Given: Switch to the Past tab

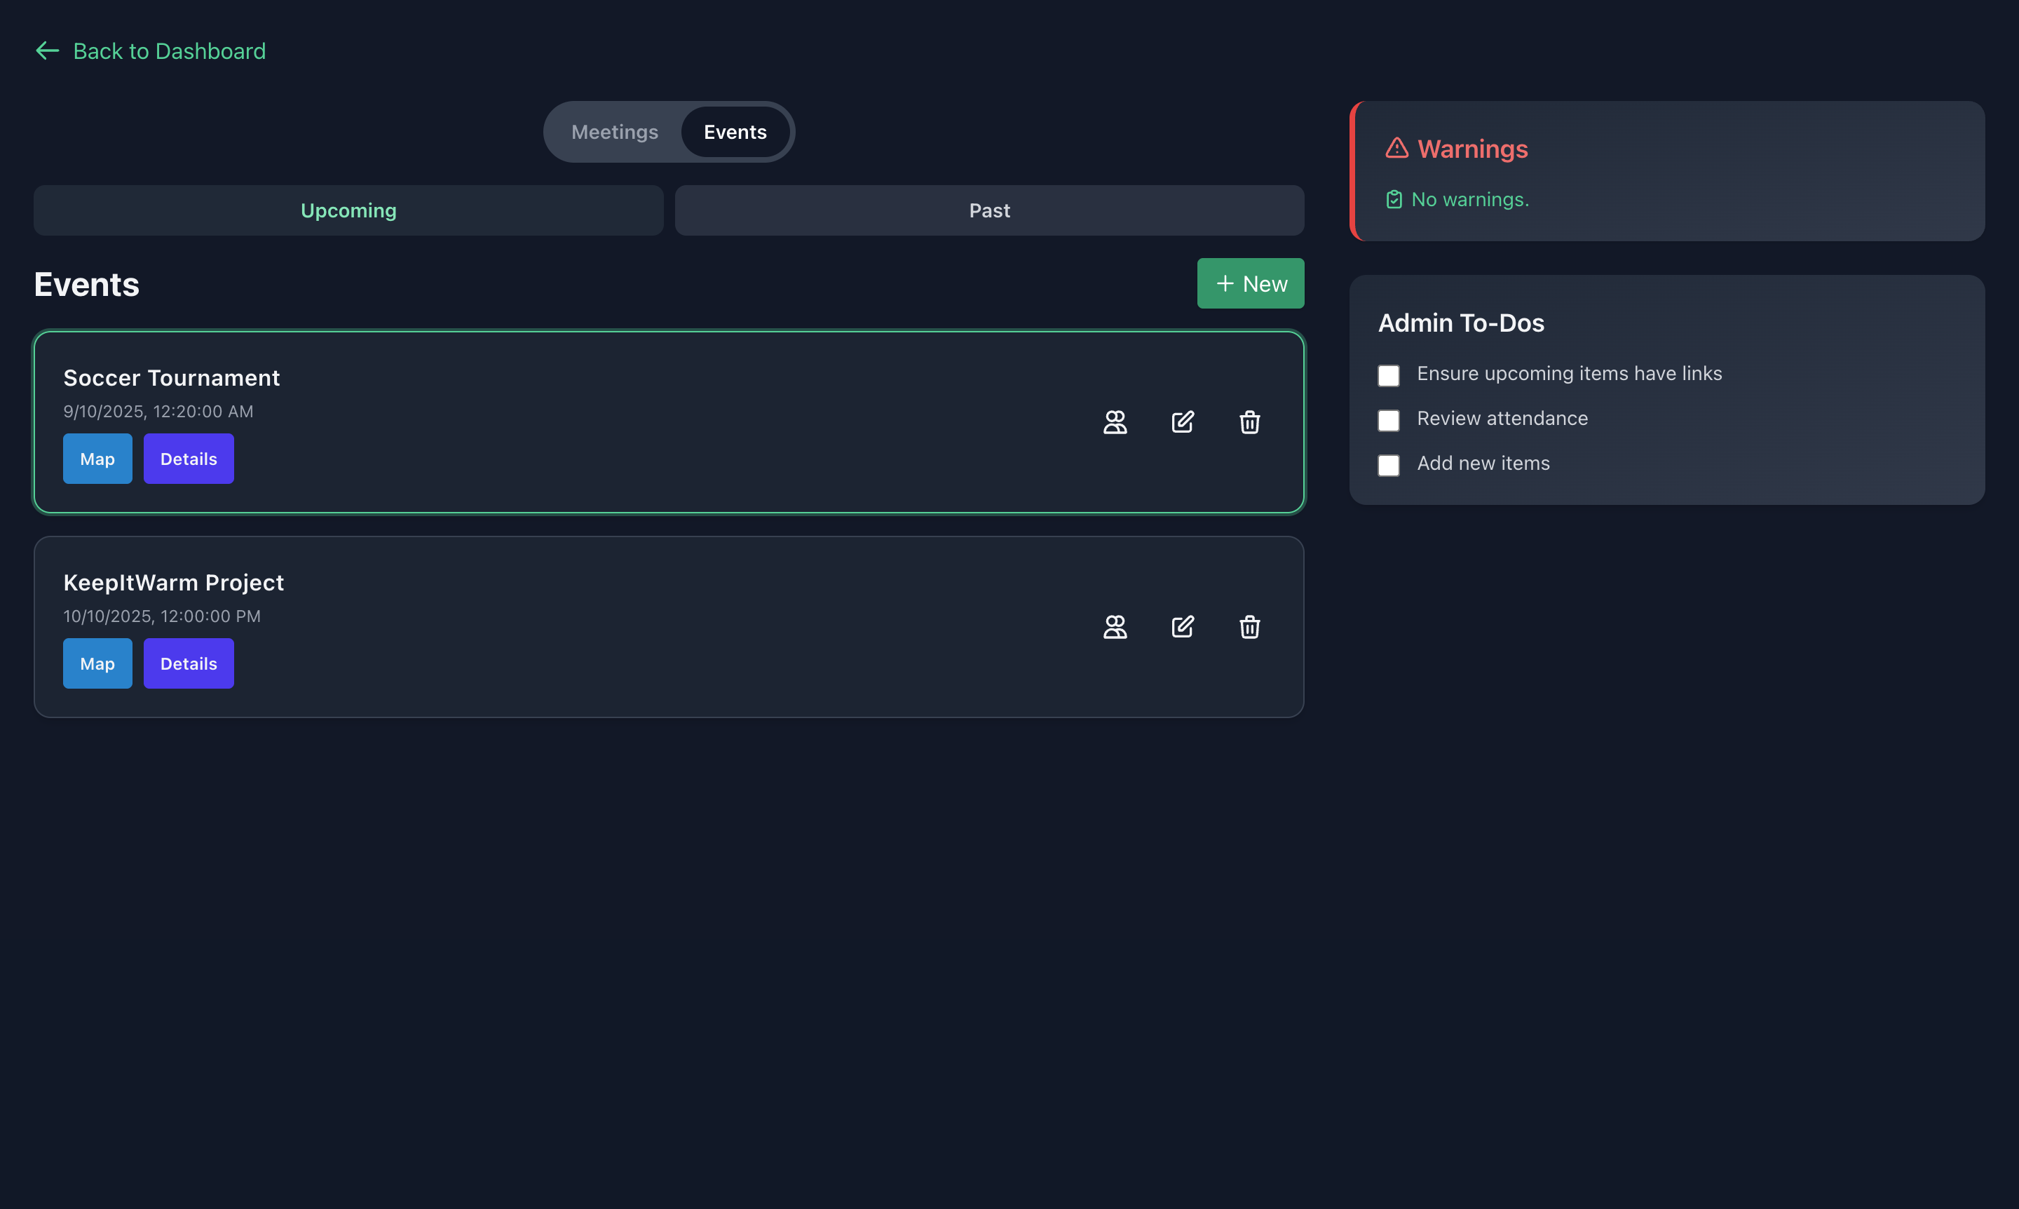Looking at the screenshot, I should point(988,211).
